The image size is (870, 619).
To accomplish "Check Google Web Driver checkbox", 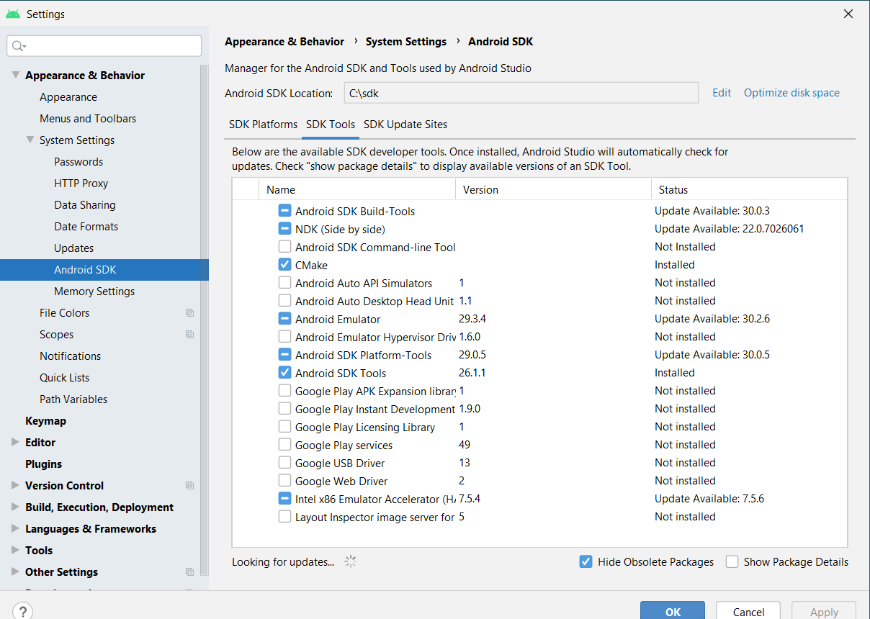I will (284, 481).
